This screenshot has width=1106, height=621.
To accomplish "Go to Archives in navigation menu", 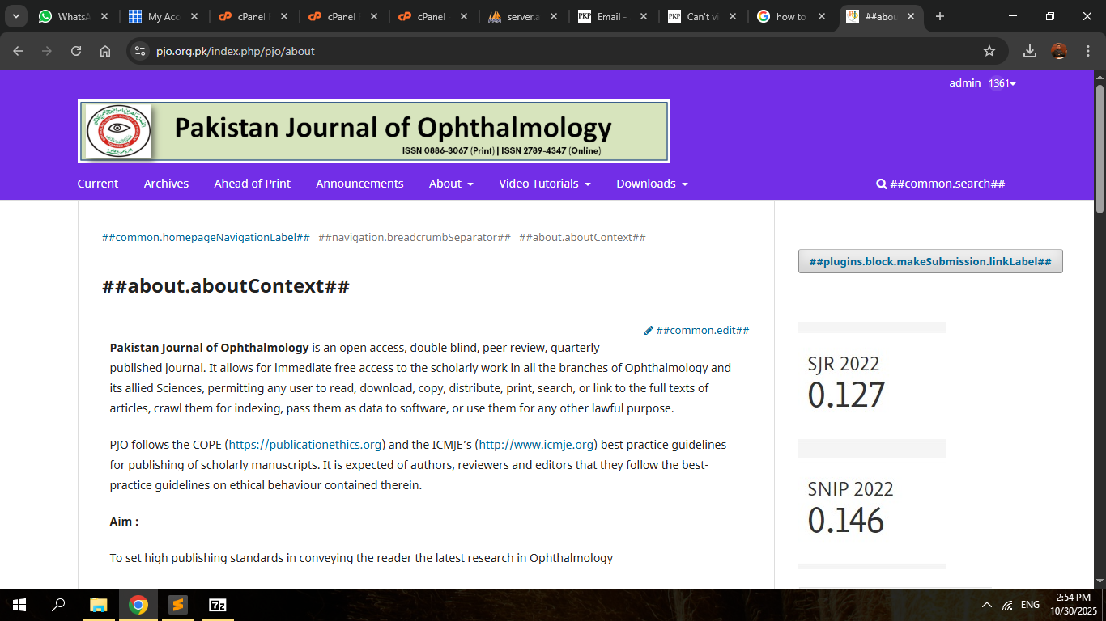I will [166, 184].
